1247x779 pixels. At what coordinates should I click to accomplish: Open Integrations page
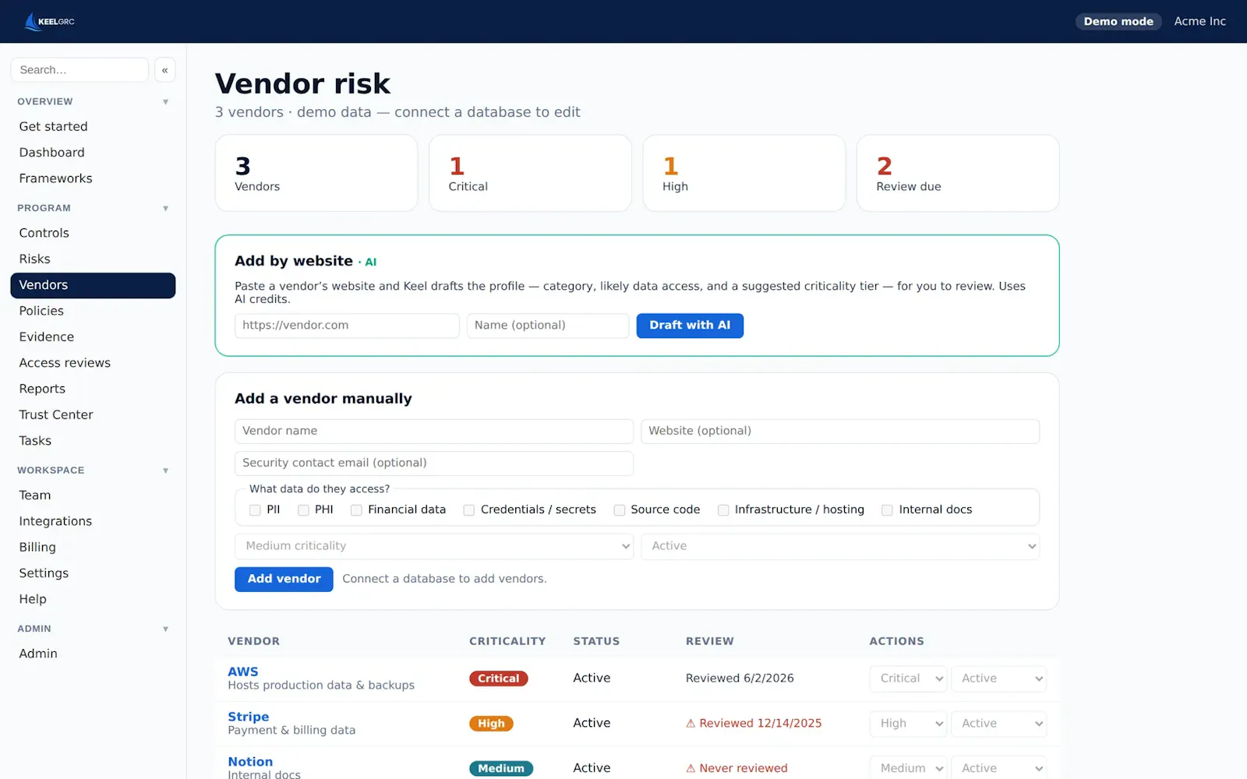pos(93,521)
